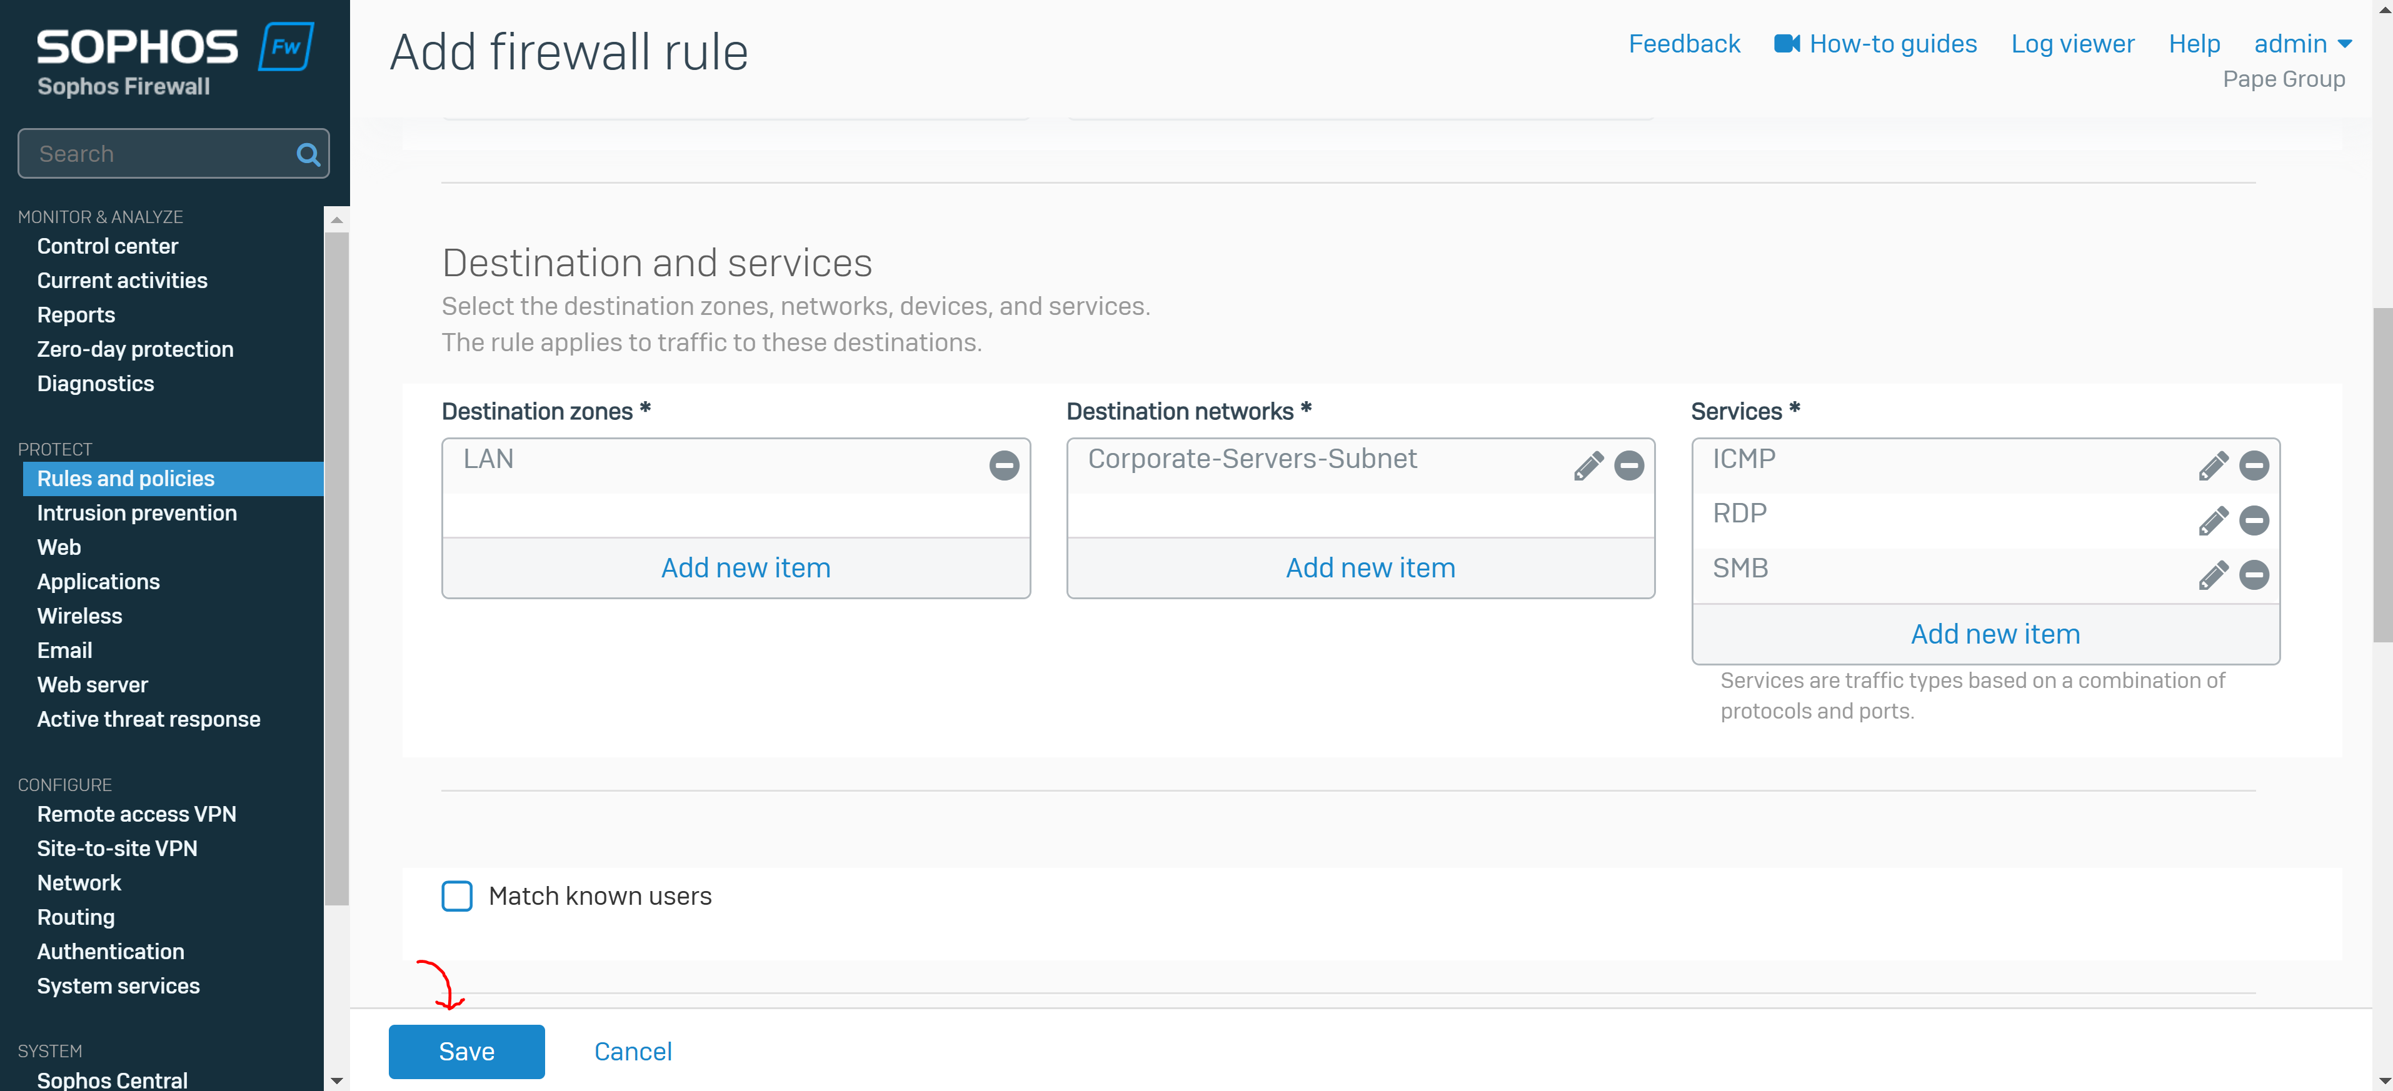This screenshot has height=1091, width=2393.
Task: Open System services
Action: tap(118, 985)
